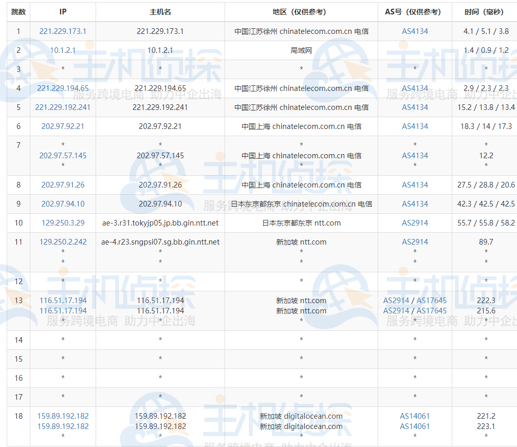Select the IP column header
The image size is (517, 447).
[x=63, y=12]
